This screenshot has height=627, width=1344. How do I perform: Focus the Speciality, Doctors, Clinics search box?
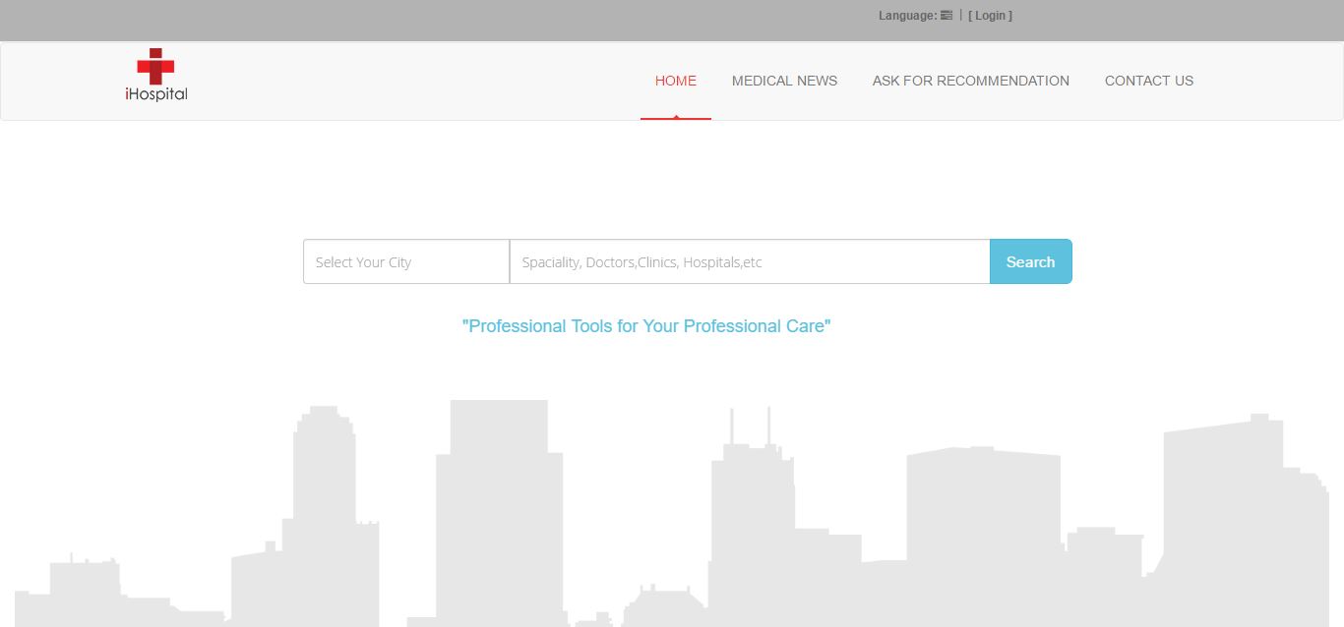[x=749, y=262]
